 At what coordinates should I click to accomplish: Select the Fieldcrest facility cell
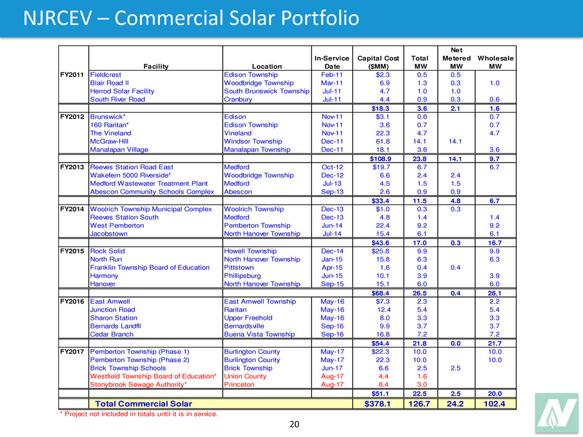(x=105, y=74)
